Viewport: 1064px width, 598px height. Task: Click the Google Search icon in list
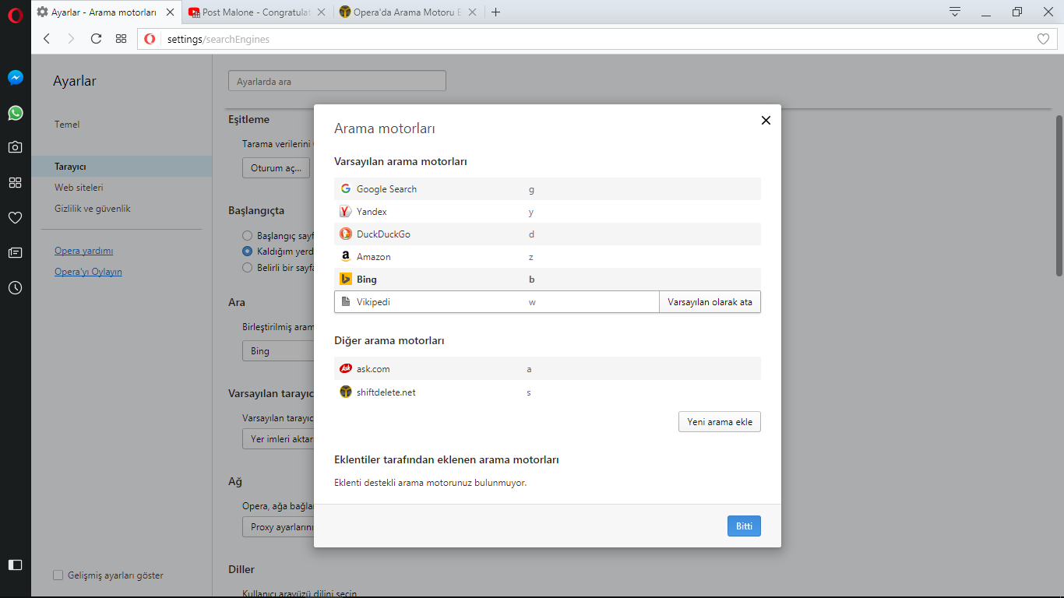pyautogui.click(x=346, y=188)
